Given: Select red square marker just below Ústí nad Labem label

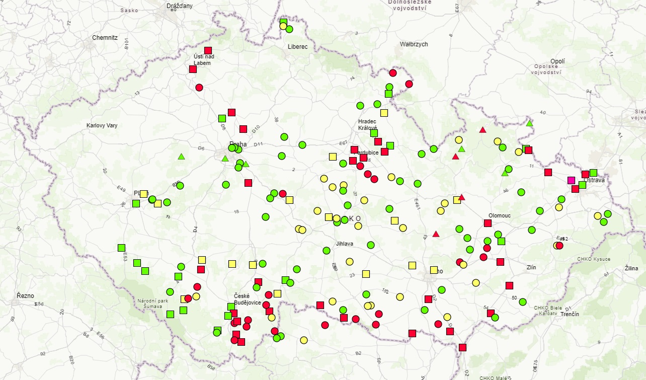Looking at the screenshot, I should 193,69.
